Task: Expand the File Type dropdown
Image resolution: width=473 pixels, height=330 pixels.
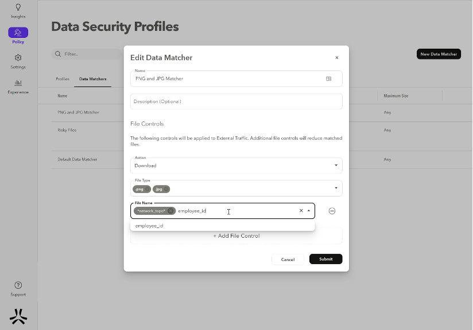Action: tap(336, 188)
